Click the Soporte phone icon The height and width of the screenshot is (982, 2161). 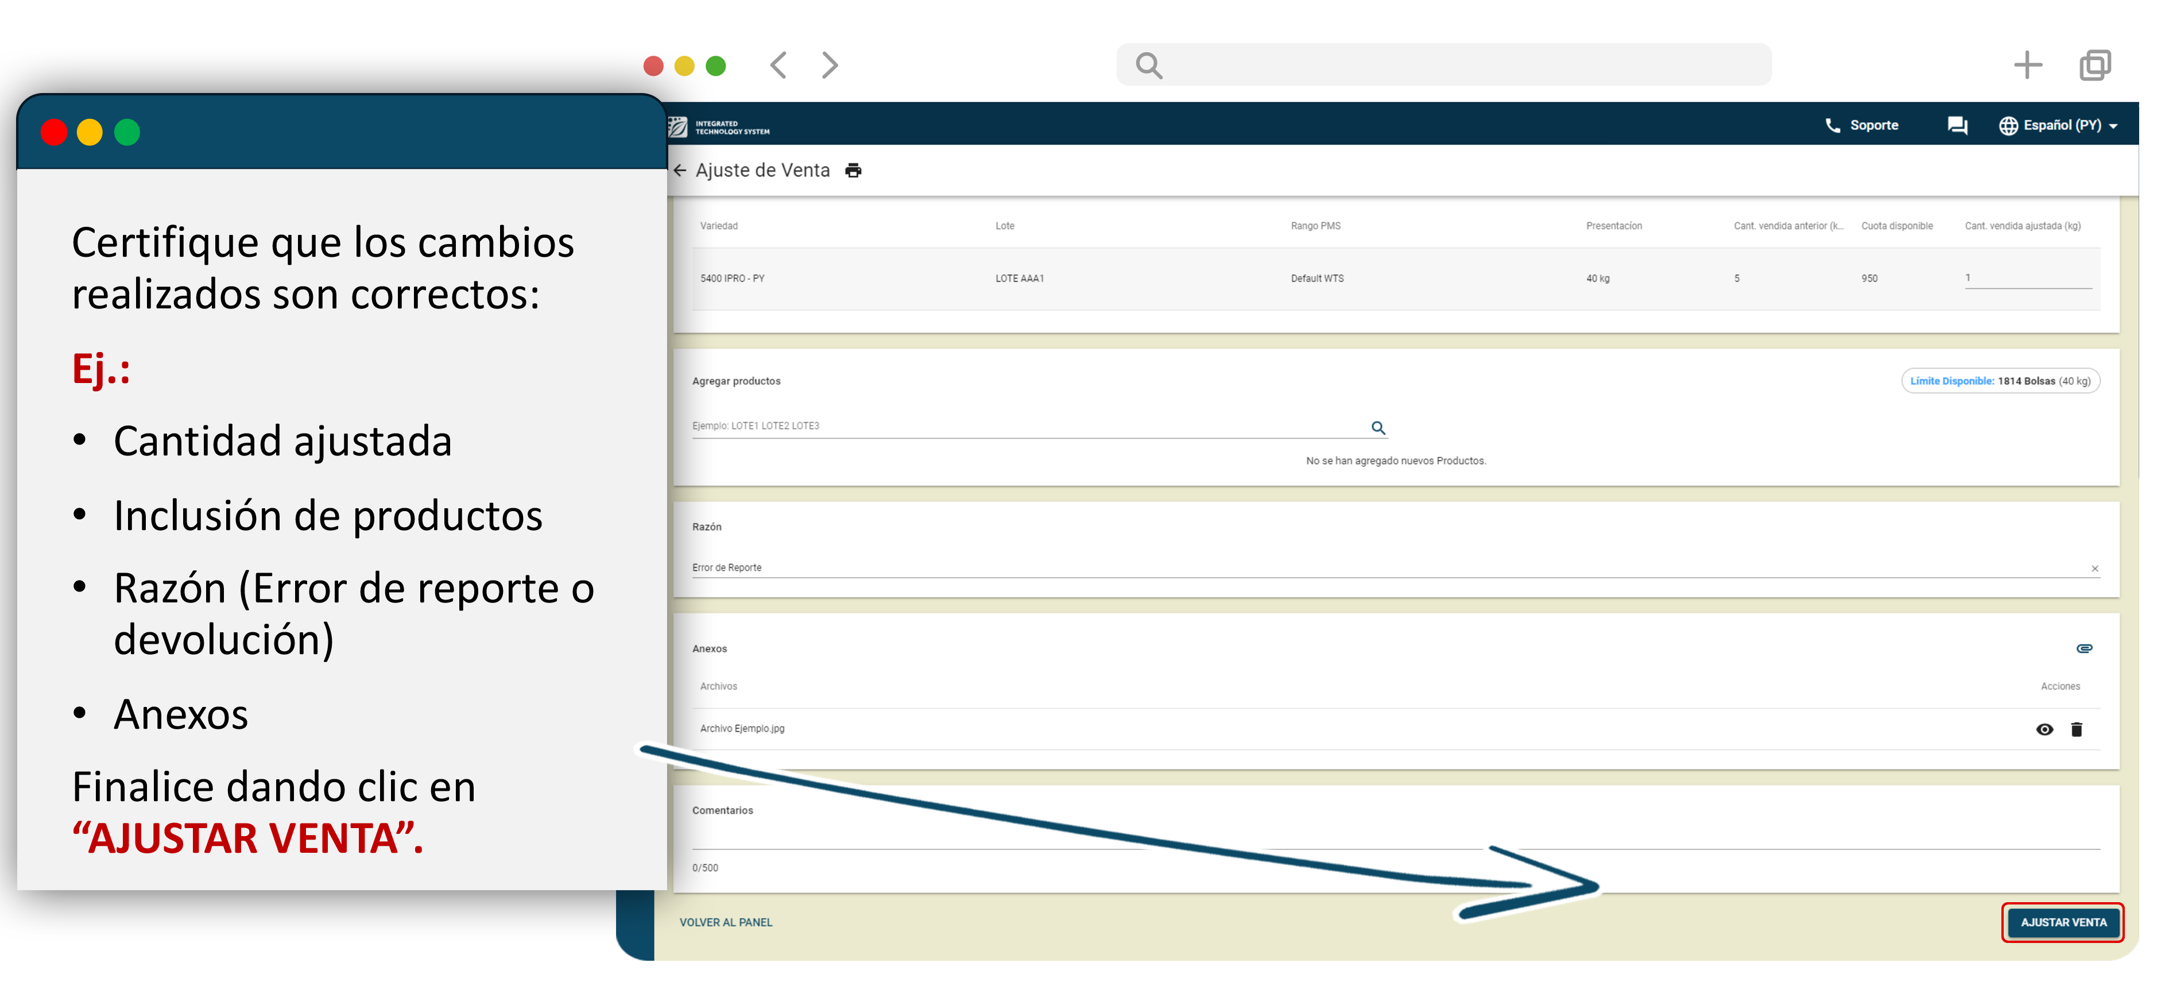(x=1832, y=126)
